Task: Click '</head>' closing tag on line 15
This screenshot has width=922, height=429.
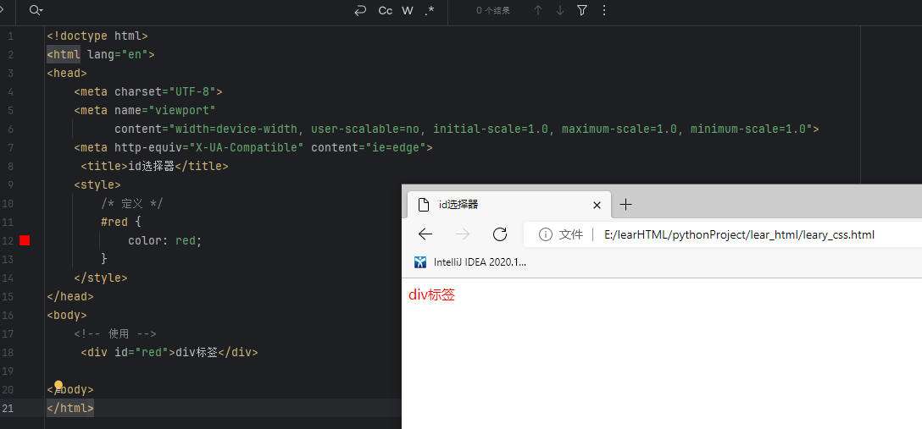Action: [x=70, y=296]
